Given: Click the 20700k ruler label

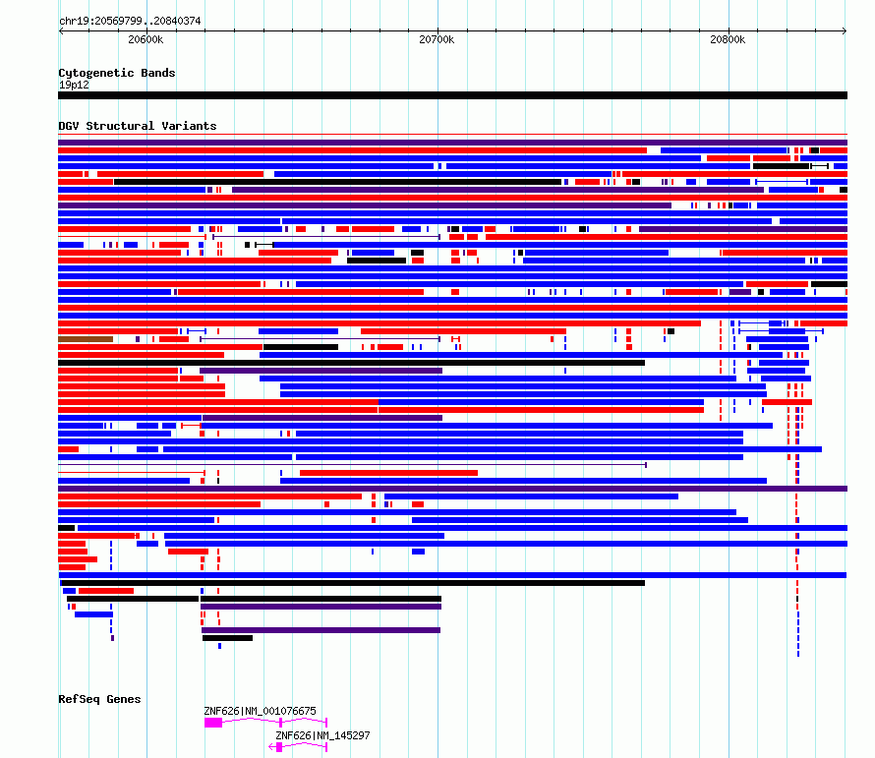Looking at the screenshot, I should (x=437, y=39).
